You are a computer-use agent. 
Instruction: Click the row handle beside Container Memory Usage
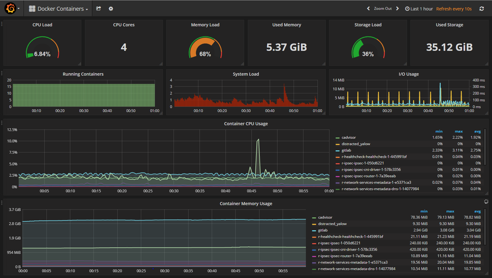point(2,202)
